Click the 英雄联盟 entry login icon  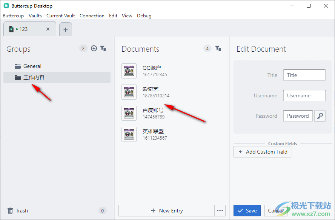point(129,134)
